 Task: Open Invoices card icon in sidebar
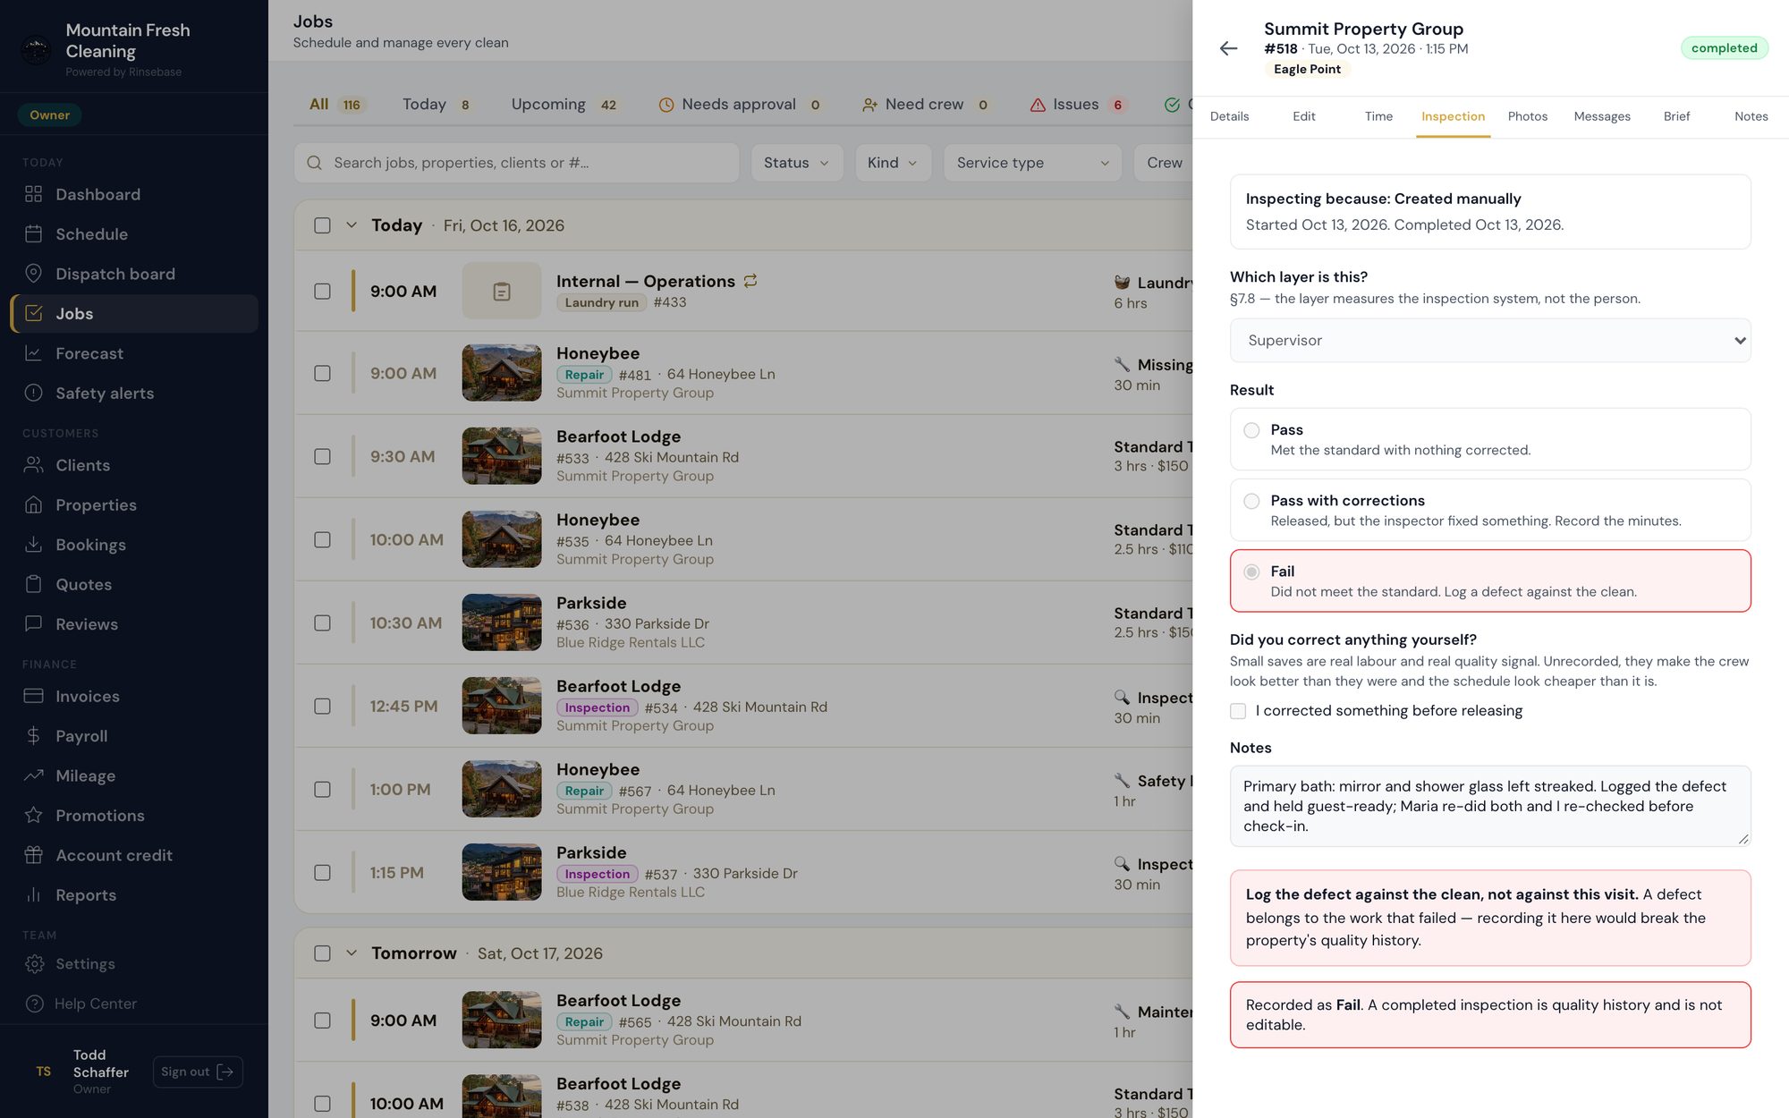(x=34, y=696)
